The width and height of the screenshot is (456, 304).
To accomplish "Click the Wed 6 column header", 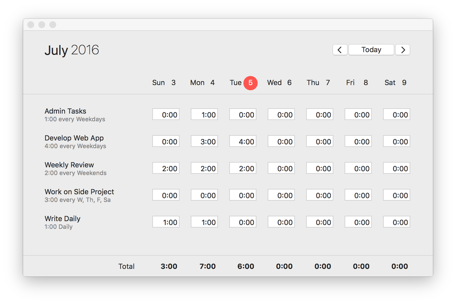I will [279, 83].
